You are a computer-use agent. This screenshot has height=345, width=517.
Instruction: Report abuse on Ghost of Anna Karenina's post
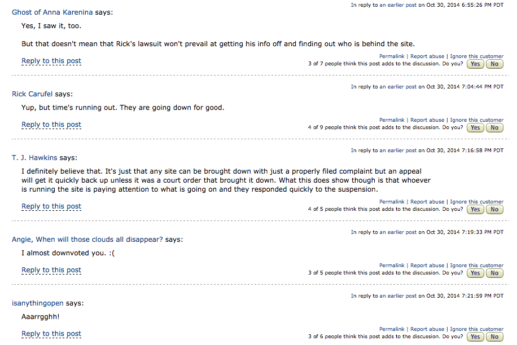click(427, 56)
